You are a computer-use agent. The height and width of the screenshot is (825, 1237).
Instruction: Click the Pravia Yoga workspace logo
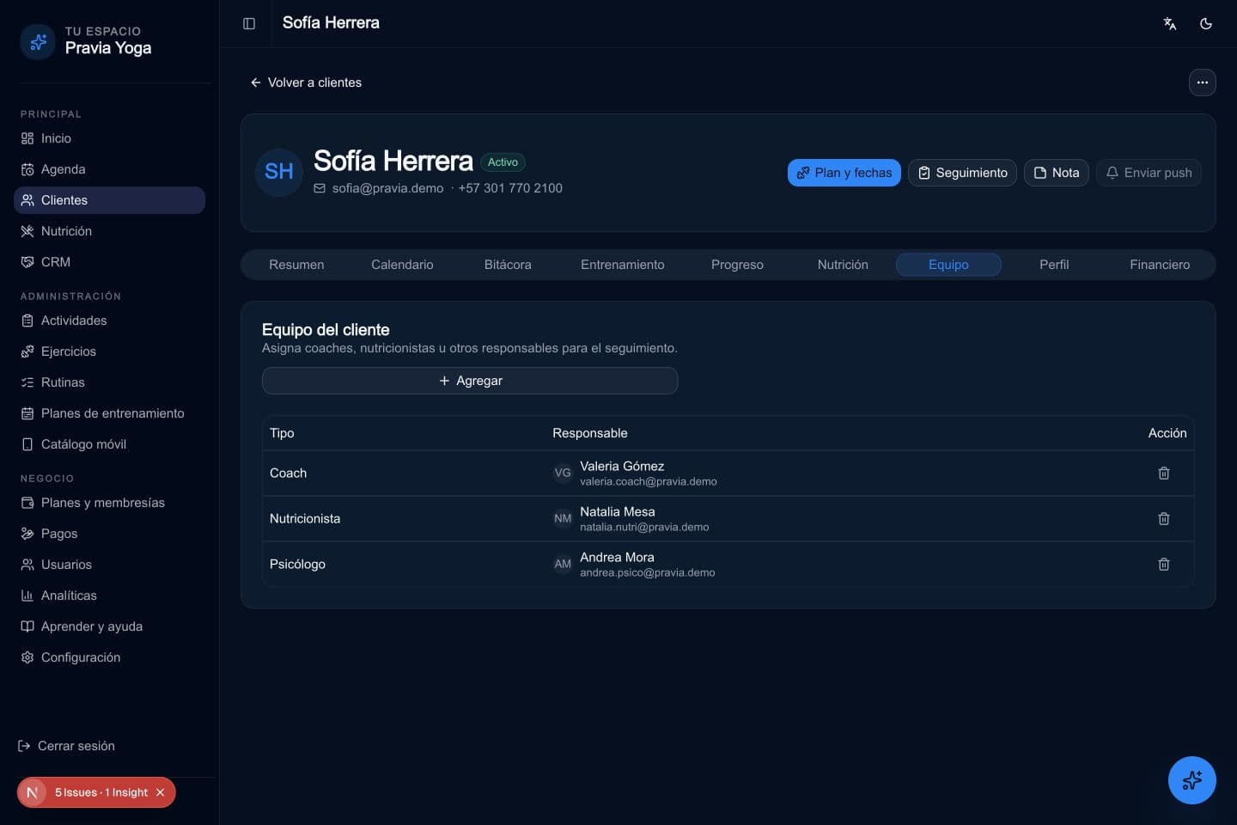(x=38, y=41)
